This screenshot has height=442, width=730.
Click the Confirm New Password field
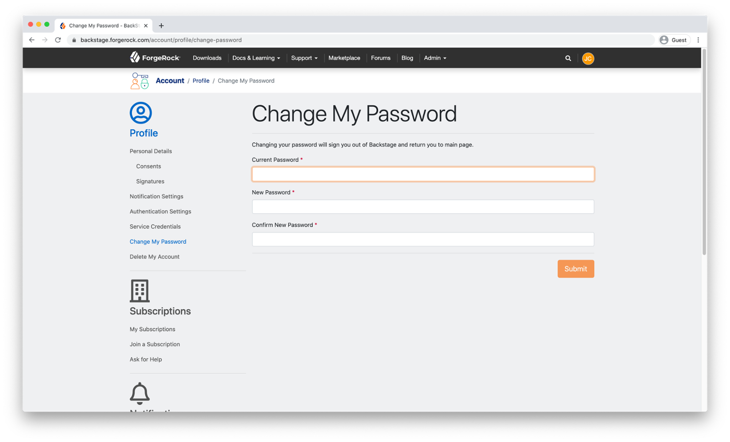423,239
